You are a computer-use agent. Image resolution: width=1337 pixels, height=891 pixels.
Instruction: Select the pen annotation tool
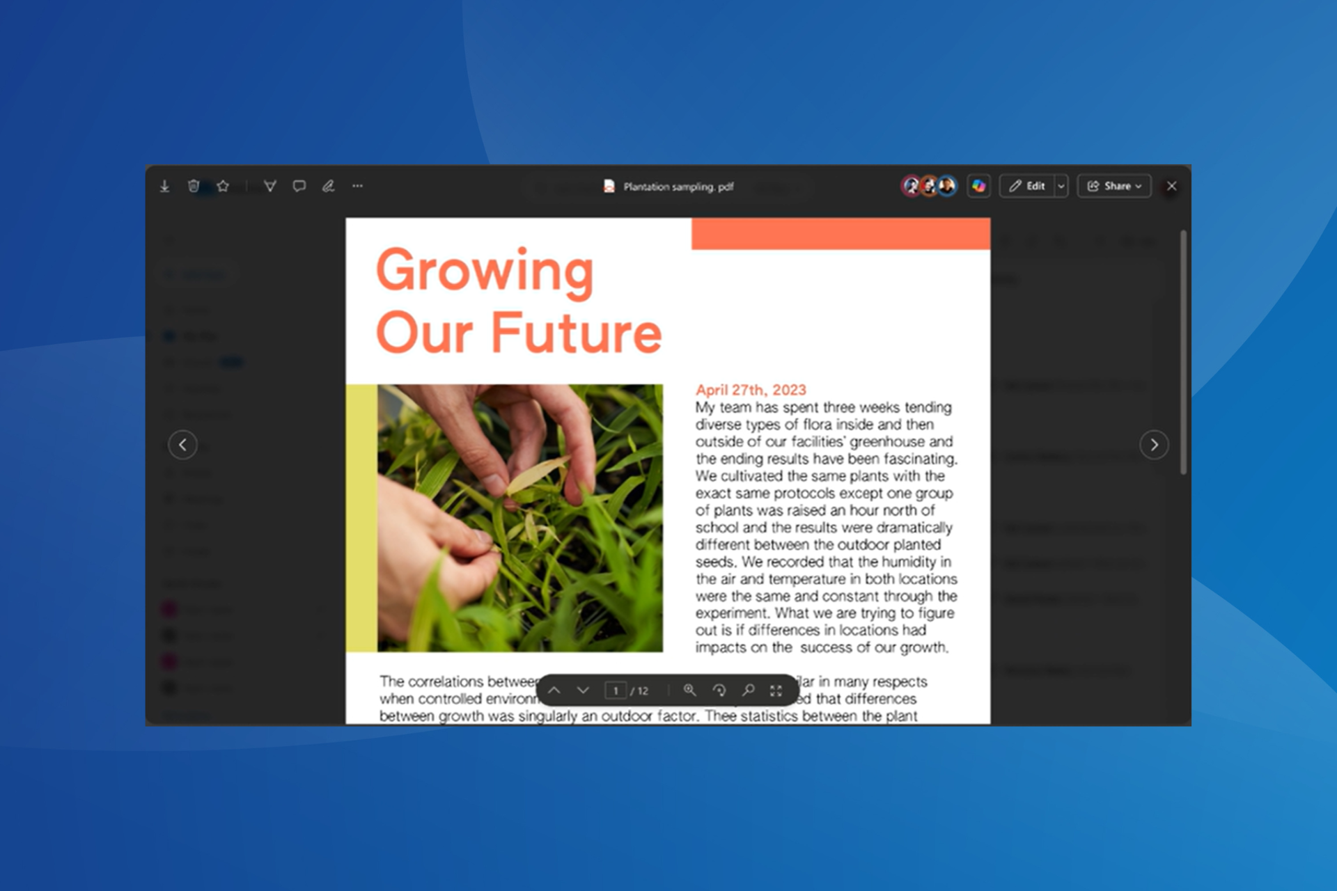click(x=328, y=186)
